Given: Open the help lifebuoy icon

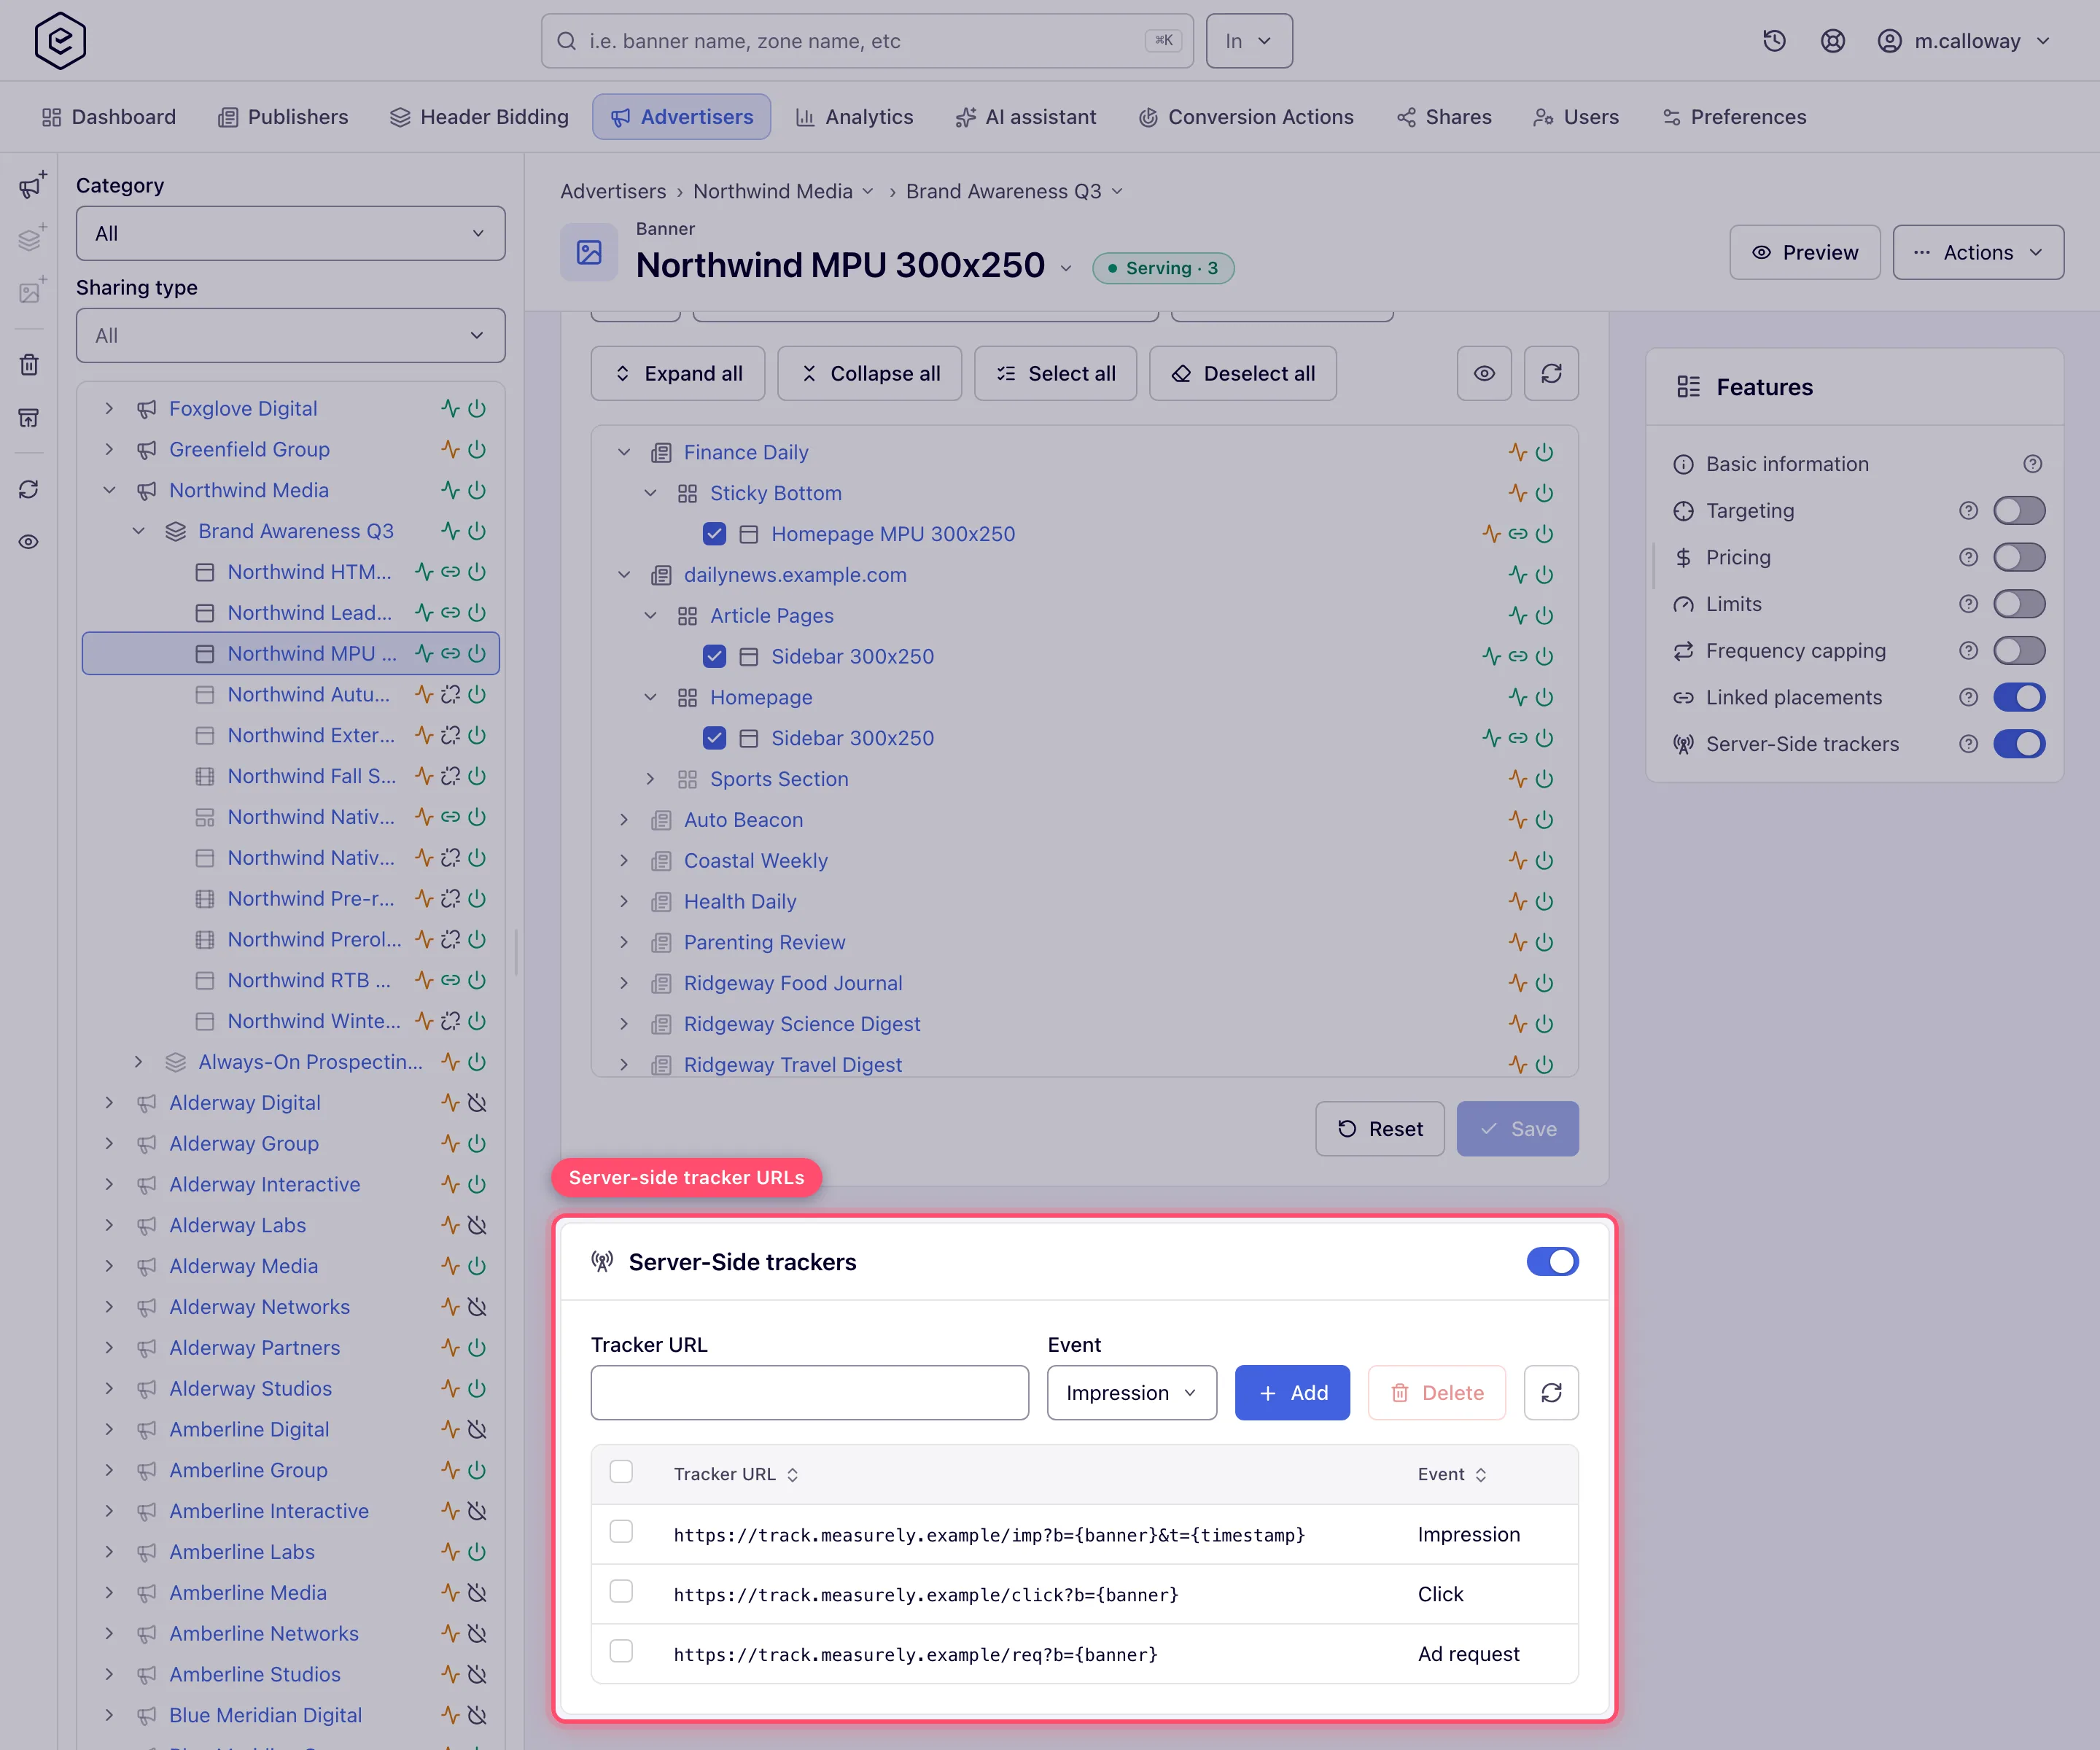Looking at the screenshot, I should pos(1832,41).
